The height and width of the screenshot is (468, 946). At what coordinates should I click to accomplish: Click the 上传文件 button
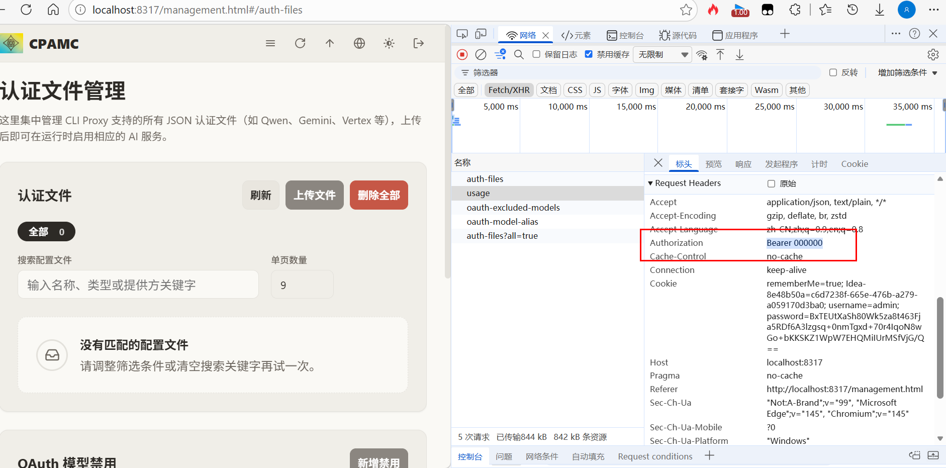click(315, 195)
